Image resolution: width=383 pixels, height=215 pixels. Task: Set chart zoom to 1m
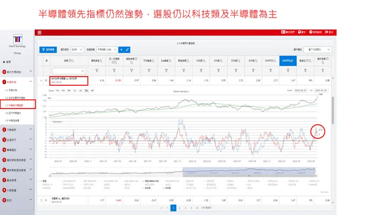pos(57,90)
